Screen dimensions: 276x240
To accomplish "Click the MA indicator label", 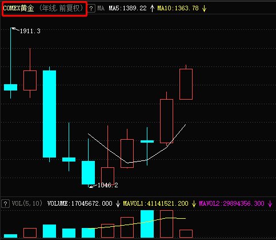I will point(101,8).
